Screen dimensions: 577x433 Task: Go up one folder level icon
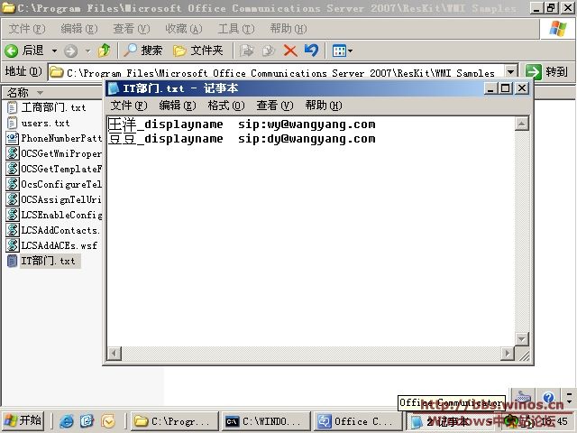click(x=105, y=51)
